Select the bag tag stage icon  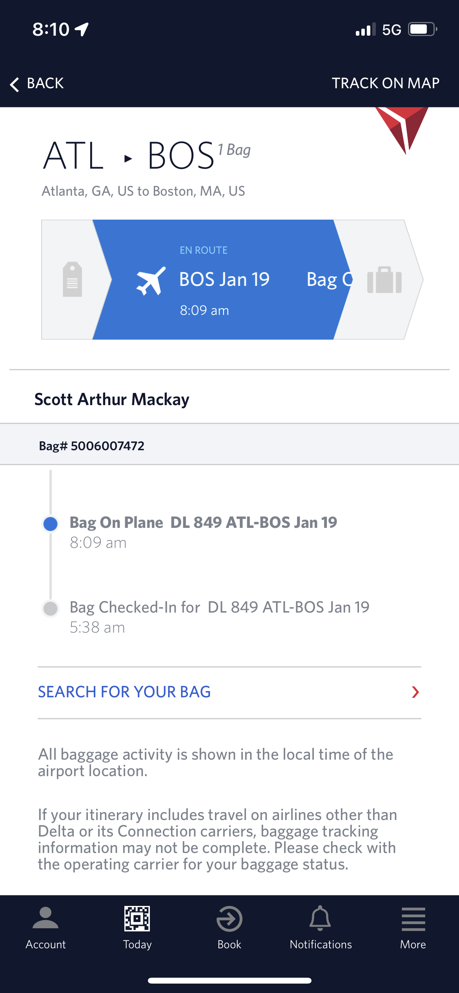pos(73,279)
